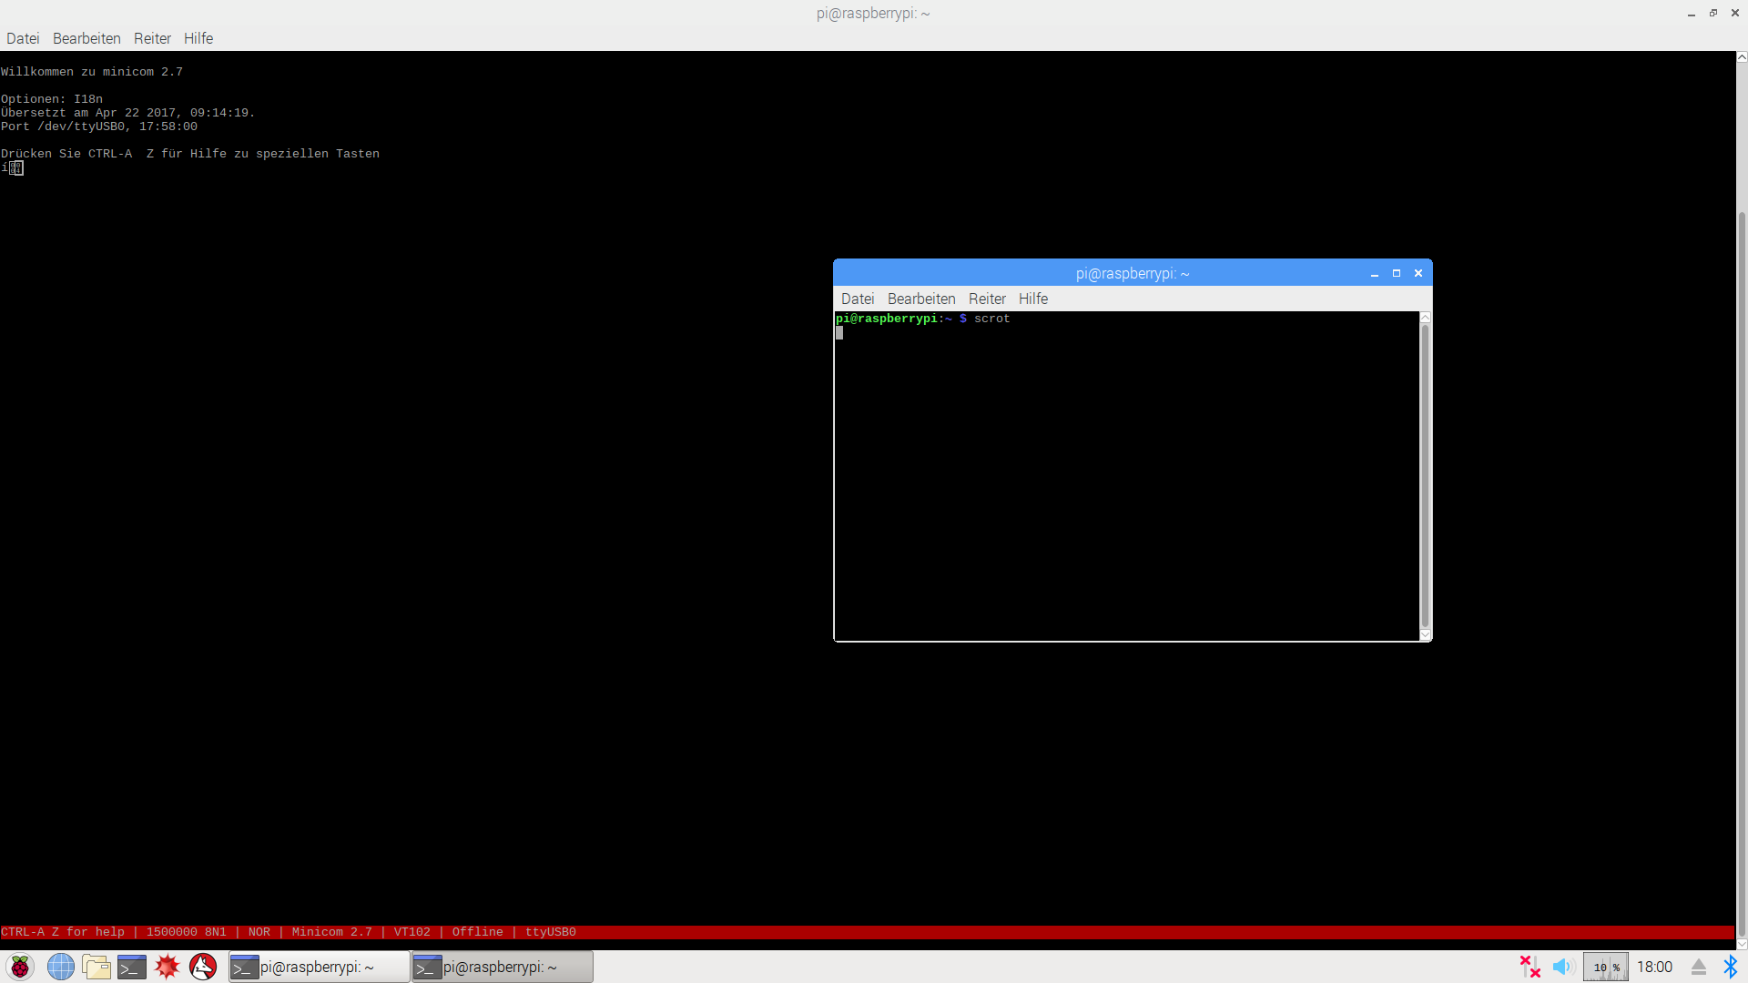Open Datei menu in small terminal window

pos(857,299)
